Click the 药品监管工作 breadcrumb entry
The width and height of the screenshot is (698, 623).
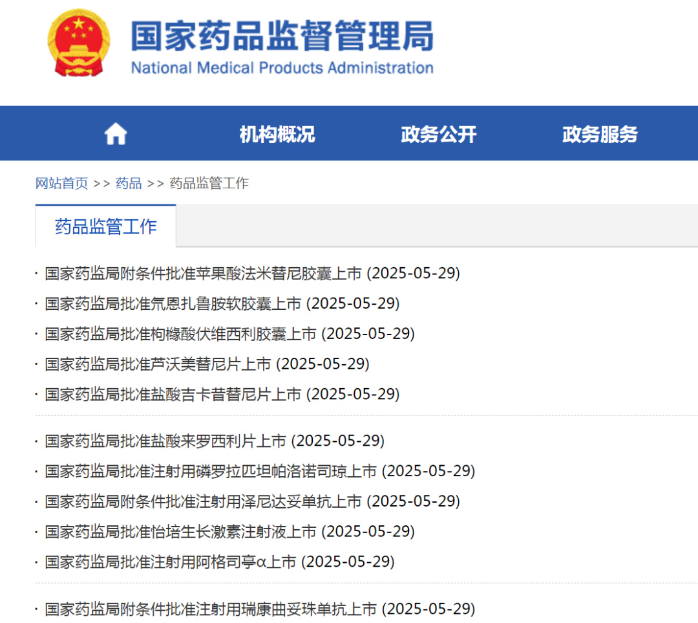point(208,183)
